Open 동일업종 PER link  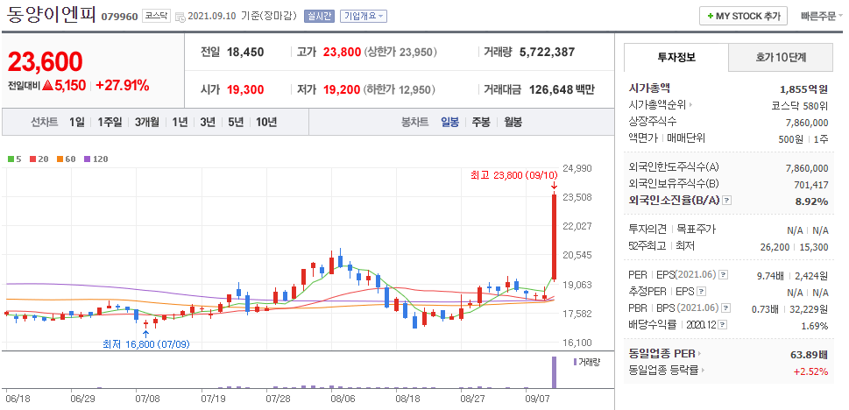coord(664,354)
